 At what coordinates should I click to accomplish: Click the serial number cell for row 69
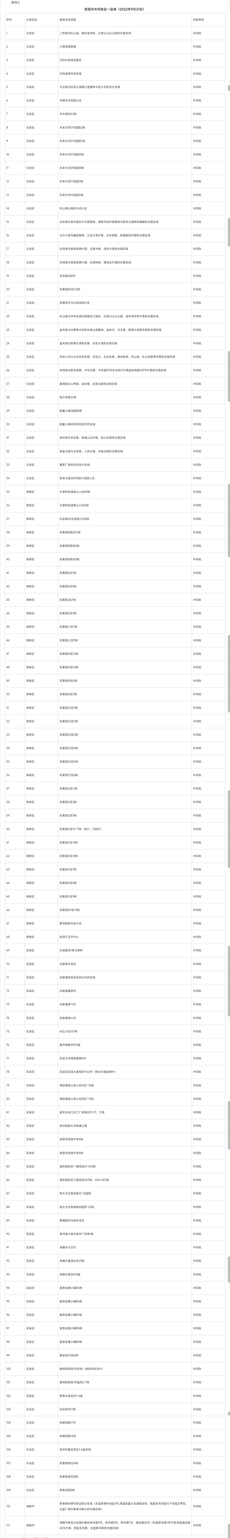coord(8,950)
